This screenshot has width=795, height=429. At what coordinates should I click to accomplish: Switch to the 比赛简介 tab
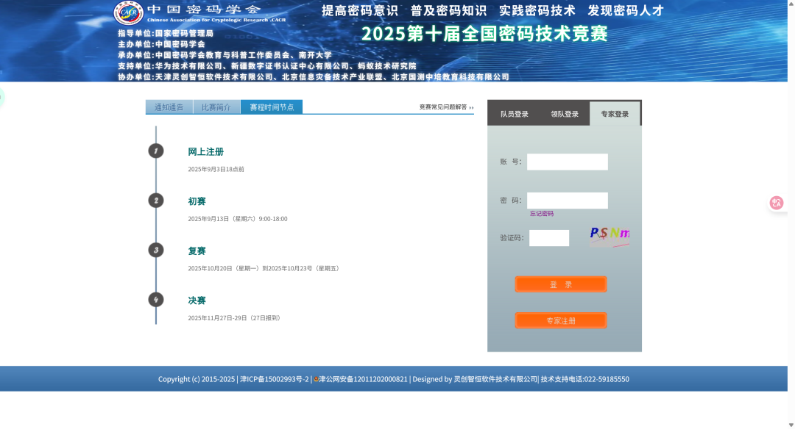click(x=217, y=107)
